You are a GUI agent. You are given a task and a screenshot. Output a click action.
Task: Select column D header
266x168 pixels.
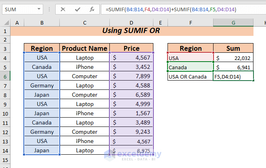coord(132,23)
